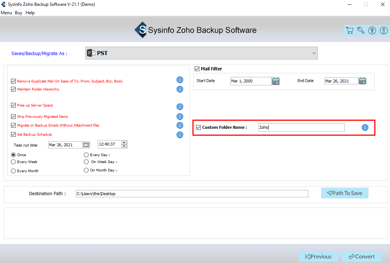Viewport: 390px width, 263px height.
Task: Show info for Set Backup Schedule
Action: pyautogui.click(x=180, y=135)
